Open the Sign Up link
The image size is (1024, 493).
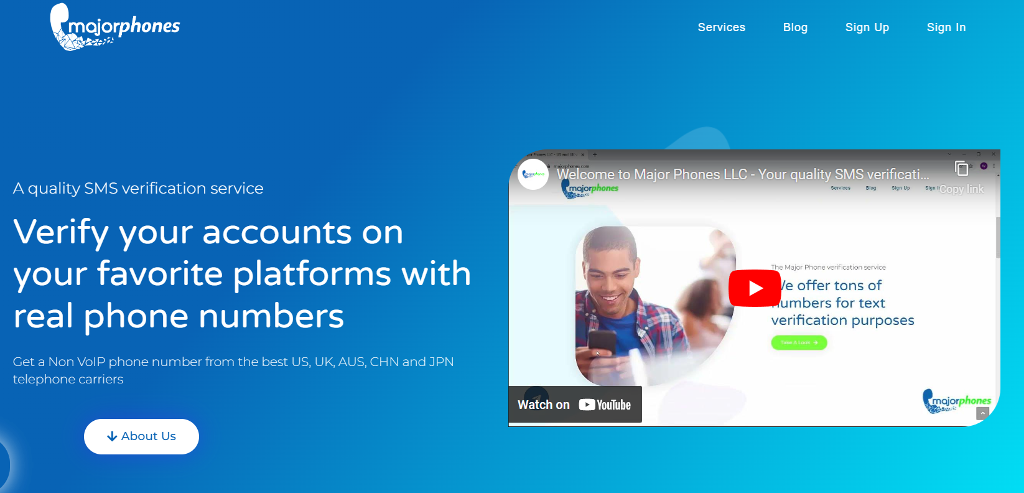[867, 27]
